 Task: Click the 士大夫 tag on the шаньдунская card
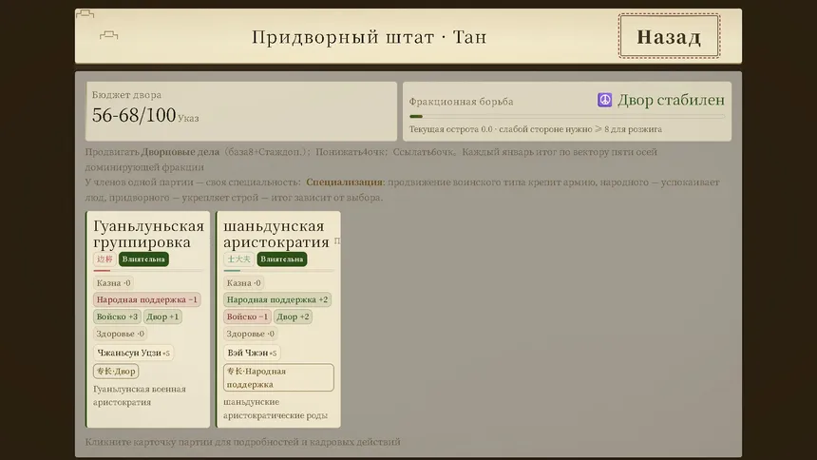coord(238,259)
